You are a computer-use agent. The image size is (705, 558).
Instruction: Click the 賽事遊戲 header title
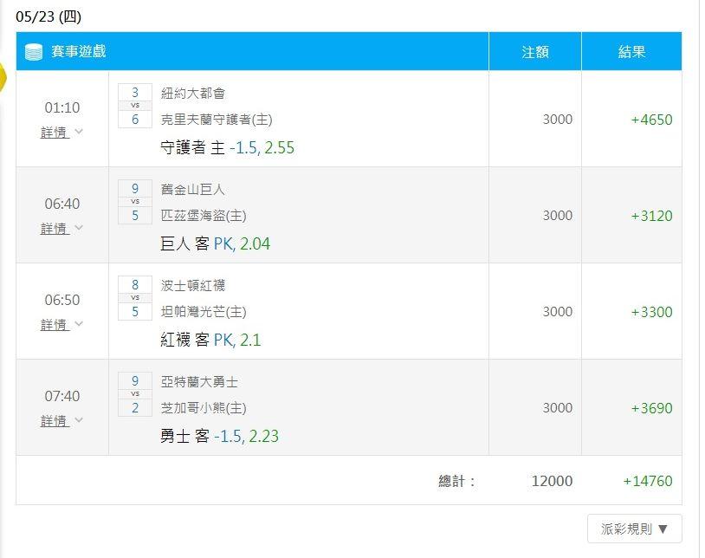coord(78,51)
